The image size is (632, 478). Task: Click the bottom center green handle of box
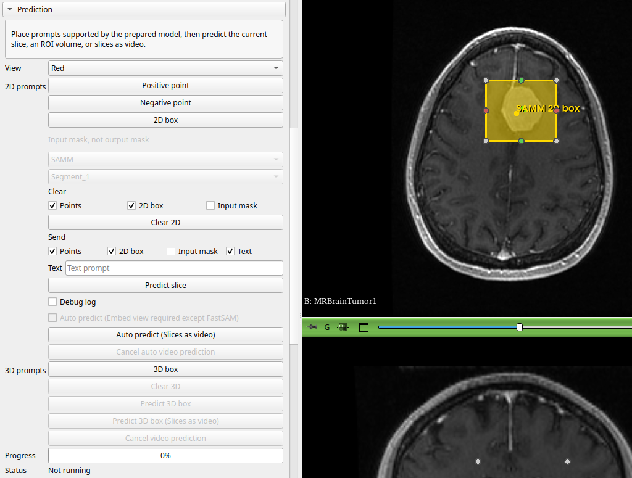tap(521, 141)
